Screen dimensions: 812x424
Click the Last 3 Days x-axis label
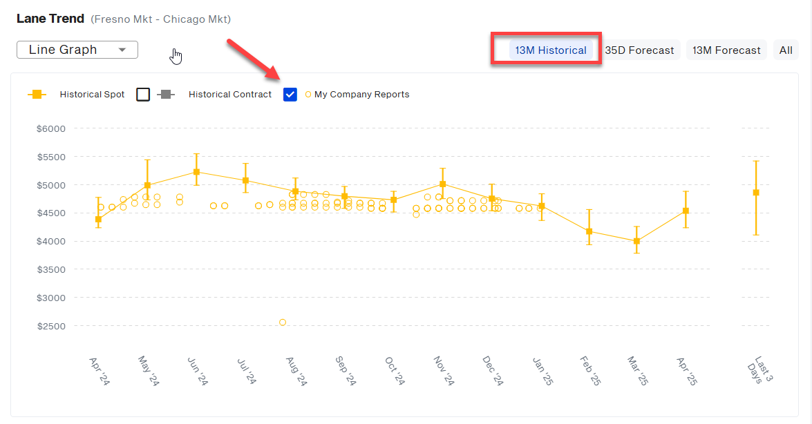(759, 369)
